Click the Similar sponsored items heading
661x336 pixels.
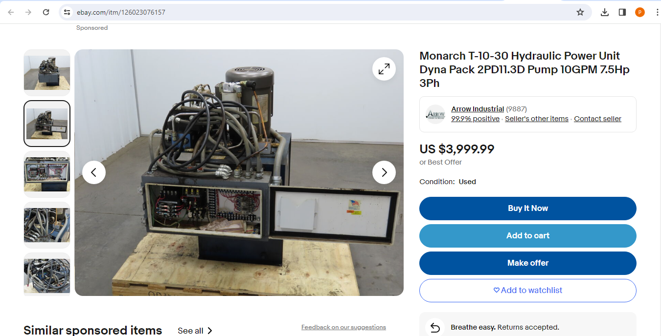click(93, 330)
